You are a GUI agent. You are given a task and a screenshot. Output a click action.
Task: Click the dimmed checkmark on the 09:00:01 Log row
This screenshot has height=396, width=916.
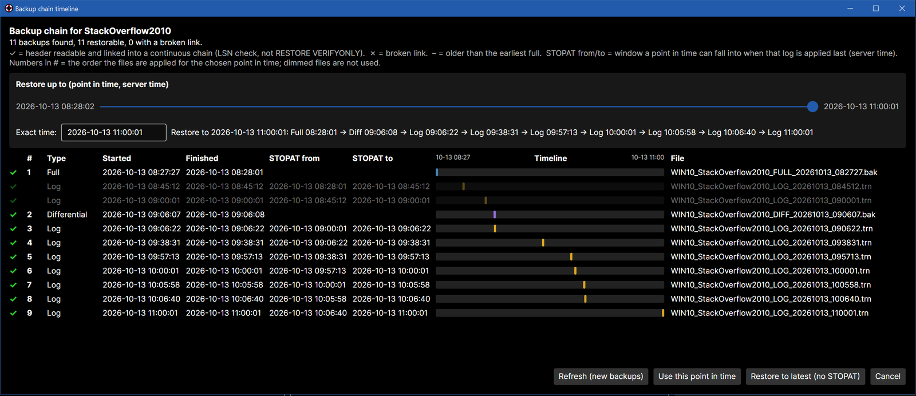(13, 200)
